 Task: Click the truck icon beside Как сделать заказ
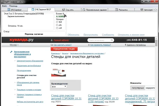coord(52,45)
